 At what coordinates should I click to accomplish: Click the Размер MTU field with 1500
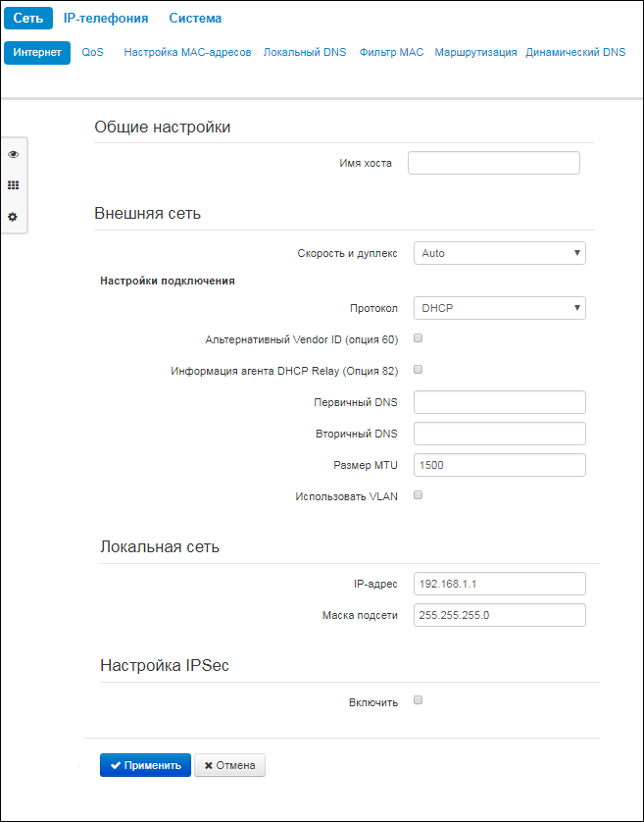pos(499,465)
